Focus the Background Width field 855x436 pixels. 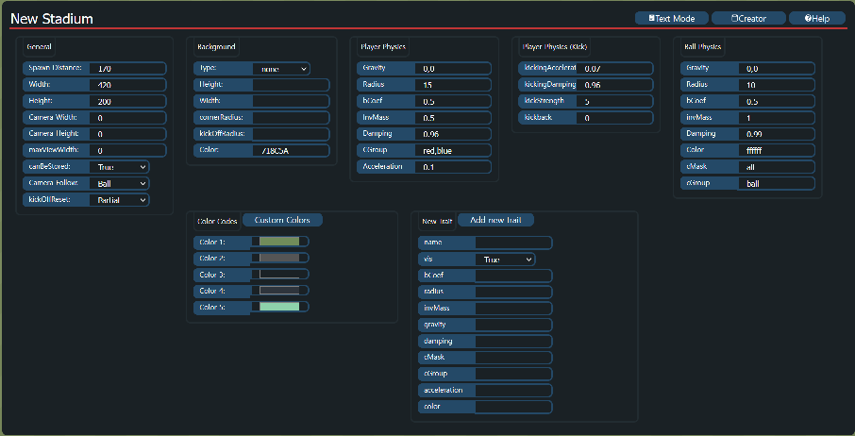point(292,101)
